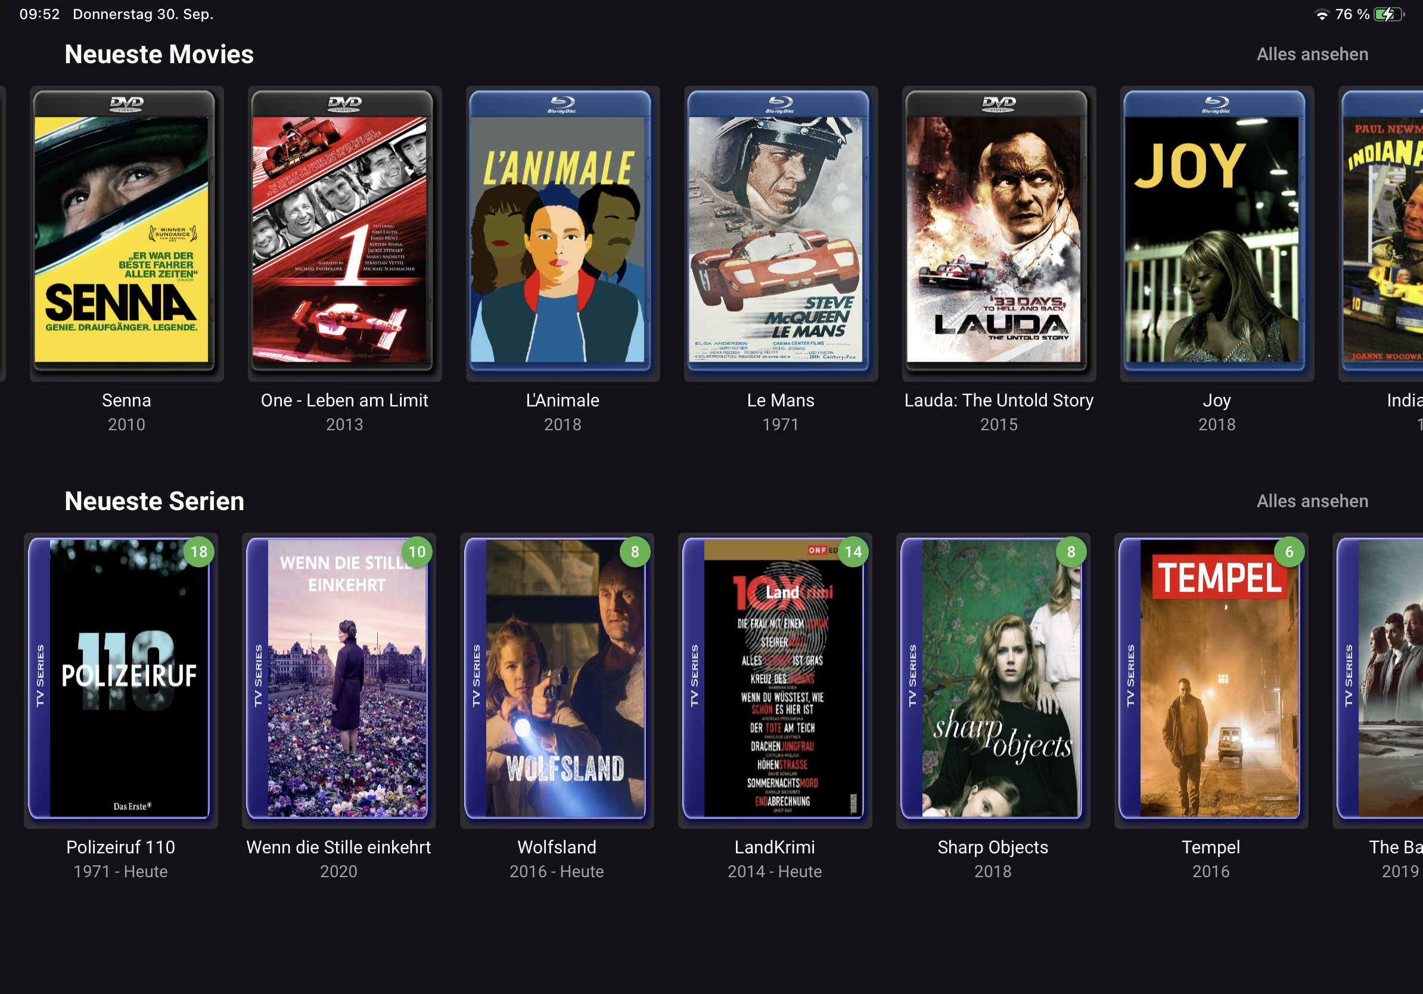
Task: Click the Blu-ray logo on the Joy case
Action: 1217,104
